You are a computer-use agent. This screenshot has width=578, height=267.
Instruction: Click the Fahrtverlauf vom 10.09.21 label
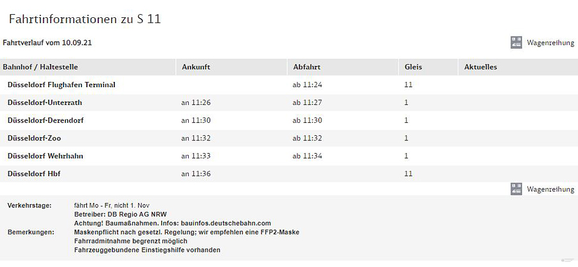pos(47,43)
